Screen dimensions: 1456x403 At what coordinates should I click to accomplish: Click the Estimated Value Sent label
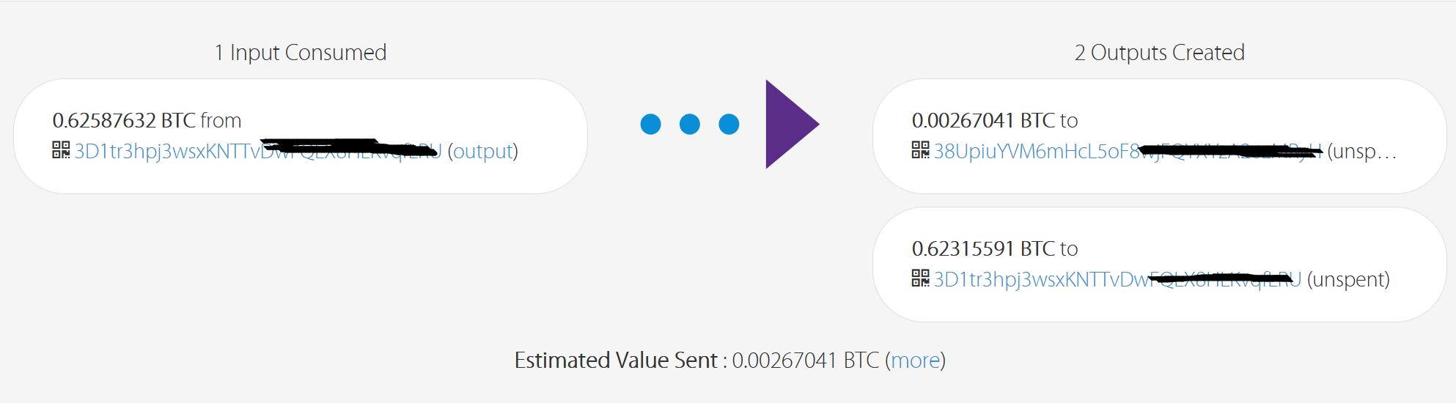(x=616, y=361)
